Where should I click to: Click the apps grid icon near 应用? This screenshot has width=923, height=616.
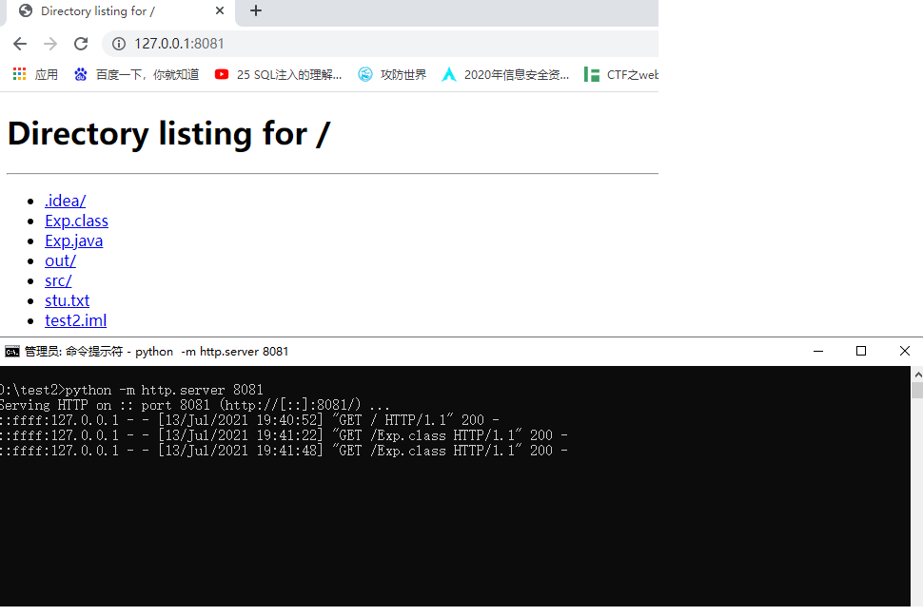pos(18,73)
